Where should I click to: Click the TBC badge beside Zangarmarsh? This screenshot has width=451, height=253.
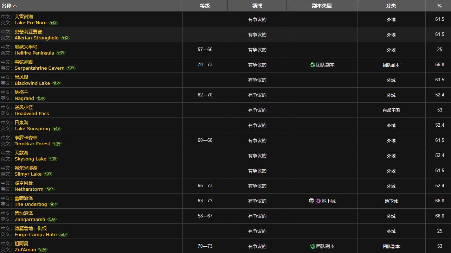click(52, 220)
